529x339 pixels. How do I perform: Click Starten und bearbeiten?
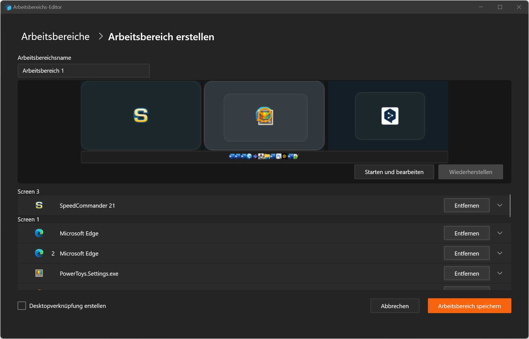[x=394, y=172]
